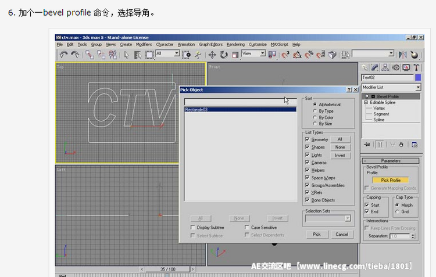
Task: Uncheck the Helpers list type
Action: point(308,170)
